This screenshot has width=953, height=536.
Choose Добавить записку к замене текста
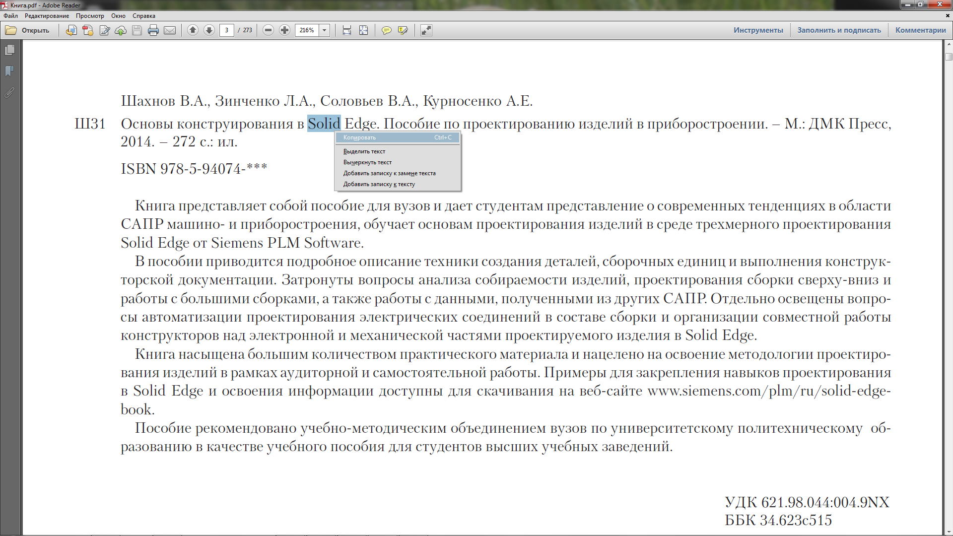398,173
